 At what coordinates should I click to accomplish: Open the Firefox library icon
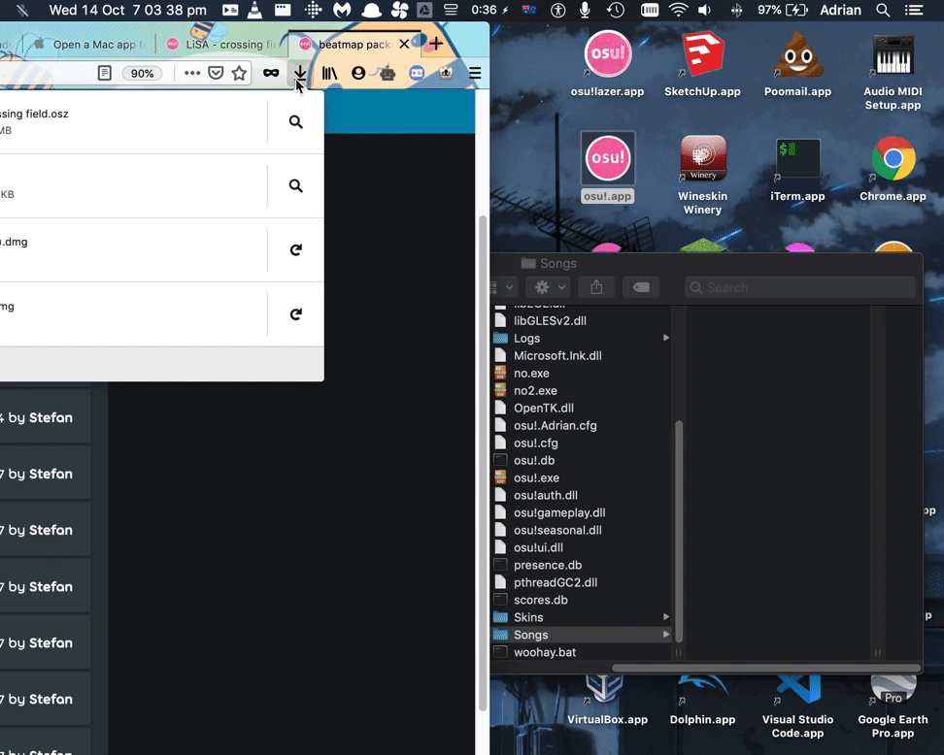[x=329, y=74]
